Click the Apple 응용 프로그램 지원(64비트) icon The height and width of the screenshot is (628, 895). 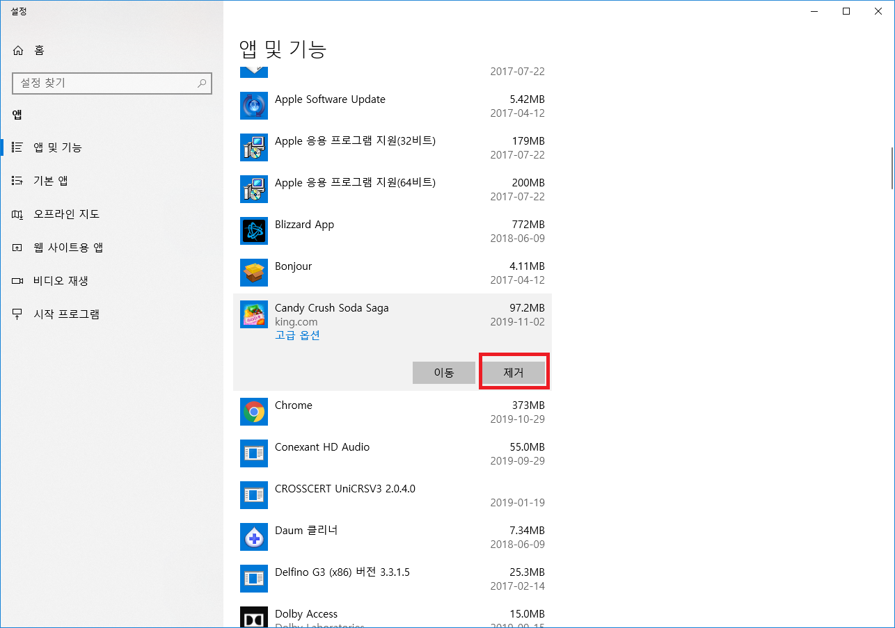pyautogui.click(x=253, y=189)
